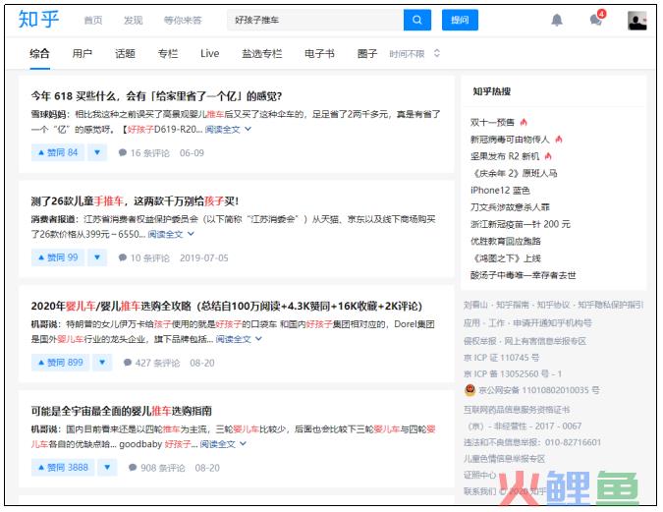
Task: Open hot search 《鸿图之下》上线
Action: coord(506,257)
